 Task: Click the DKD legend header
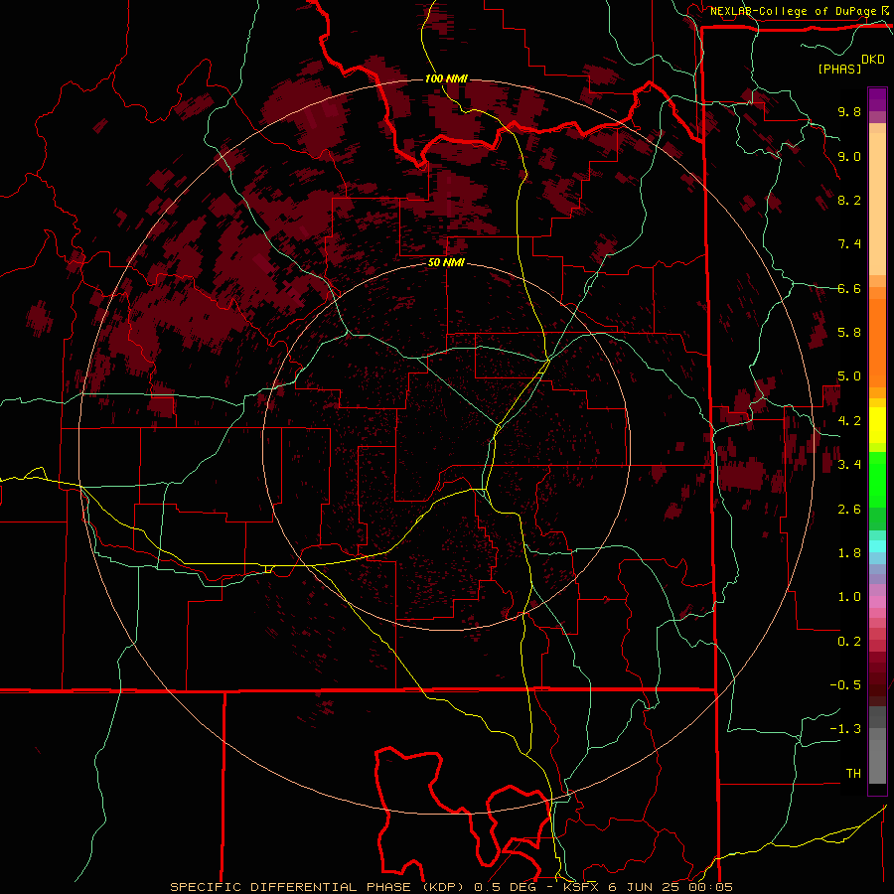click(x=873, y=60)
